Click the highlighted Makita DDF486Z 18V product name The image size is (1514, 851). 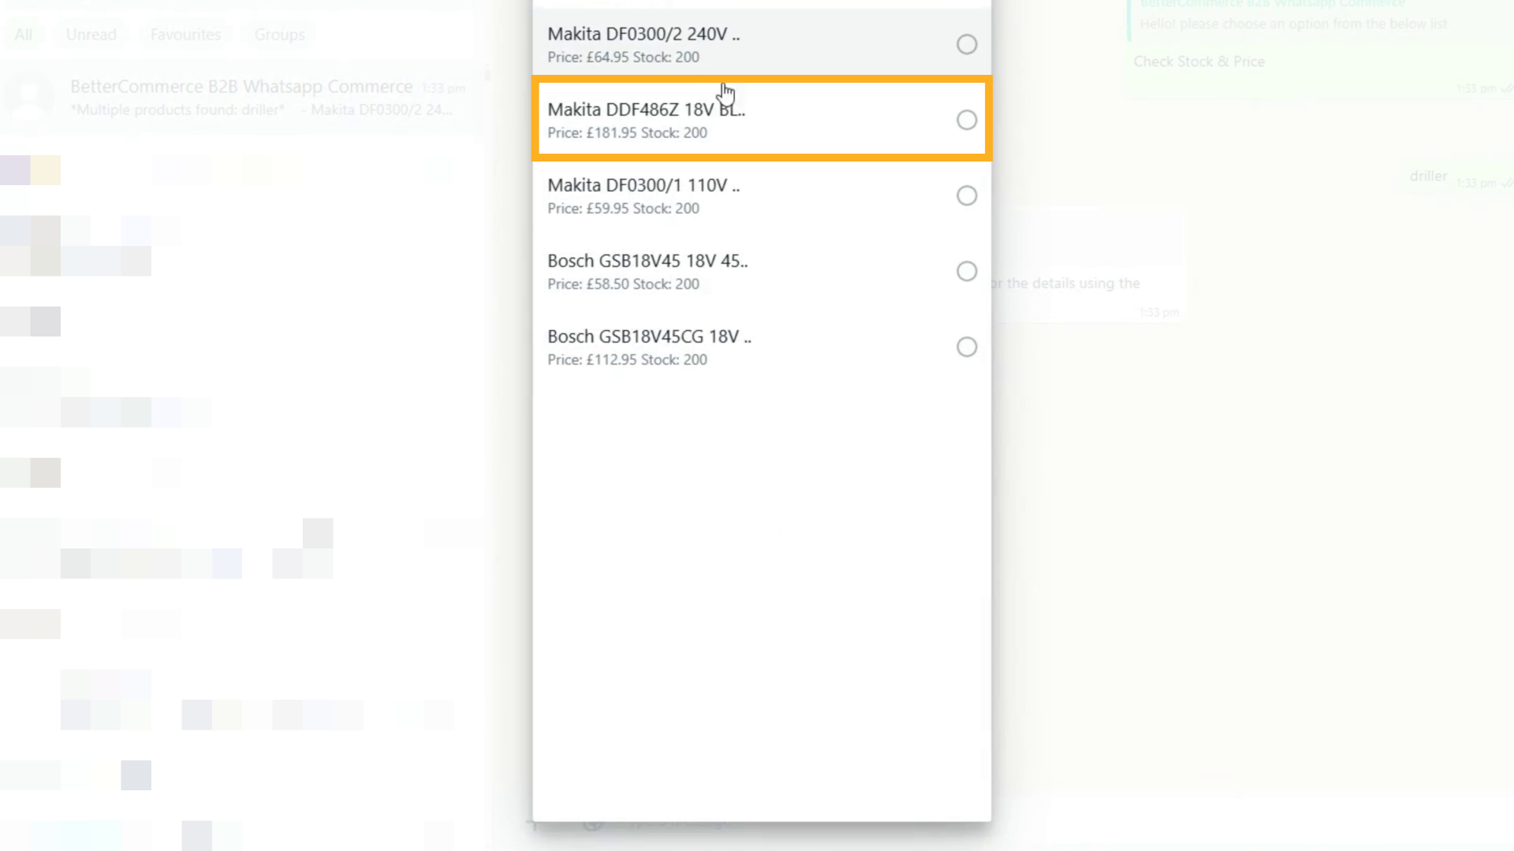coord(646,110)
